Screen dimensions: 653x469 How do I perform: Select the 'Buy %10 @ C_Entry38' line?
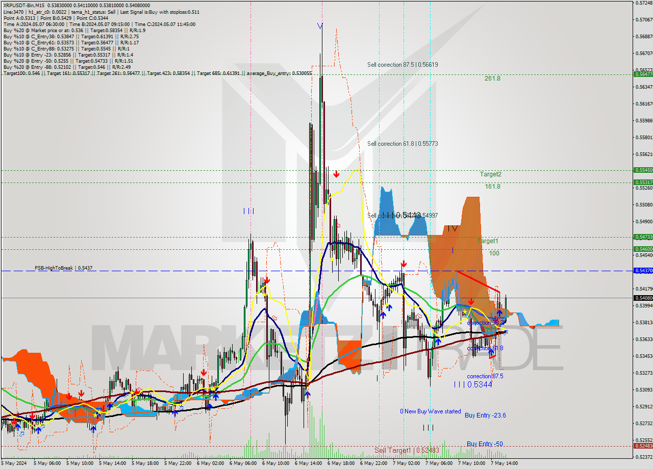71,36
